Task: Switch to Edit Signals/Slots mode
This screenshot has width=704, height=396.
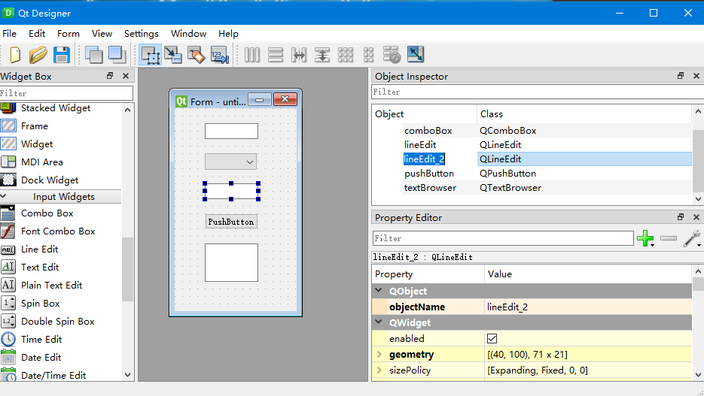Action: (173, 55)
